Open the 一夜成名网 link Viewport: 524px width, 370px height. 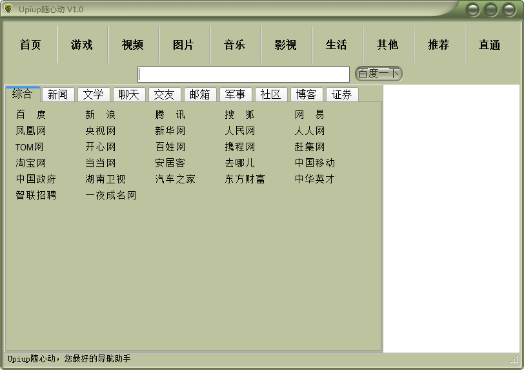pos(110,195)
